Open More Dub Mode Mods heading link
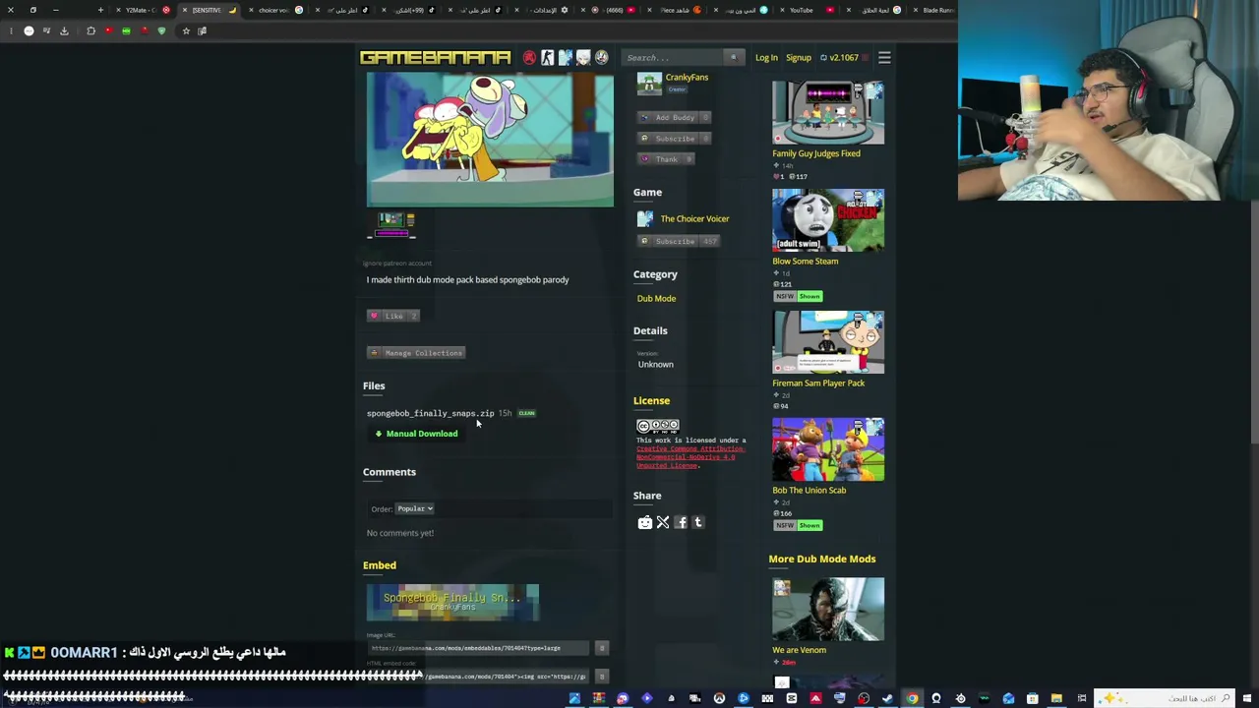 pos(822,560)
